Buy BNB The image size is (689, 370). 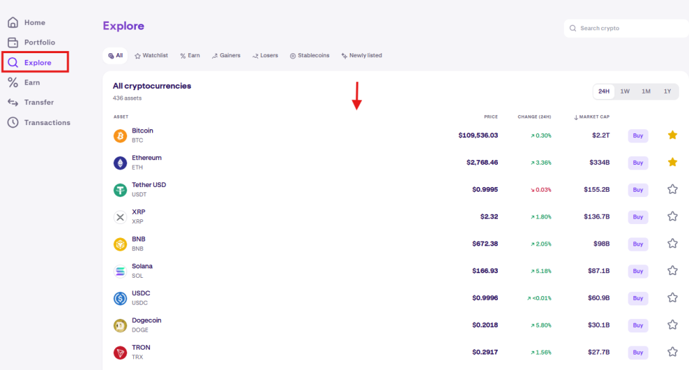(x=638, y=244)
